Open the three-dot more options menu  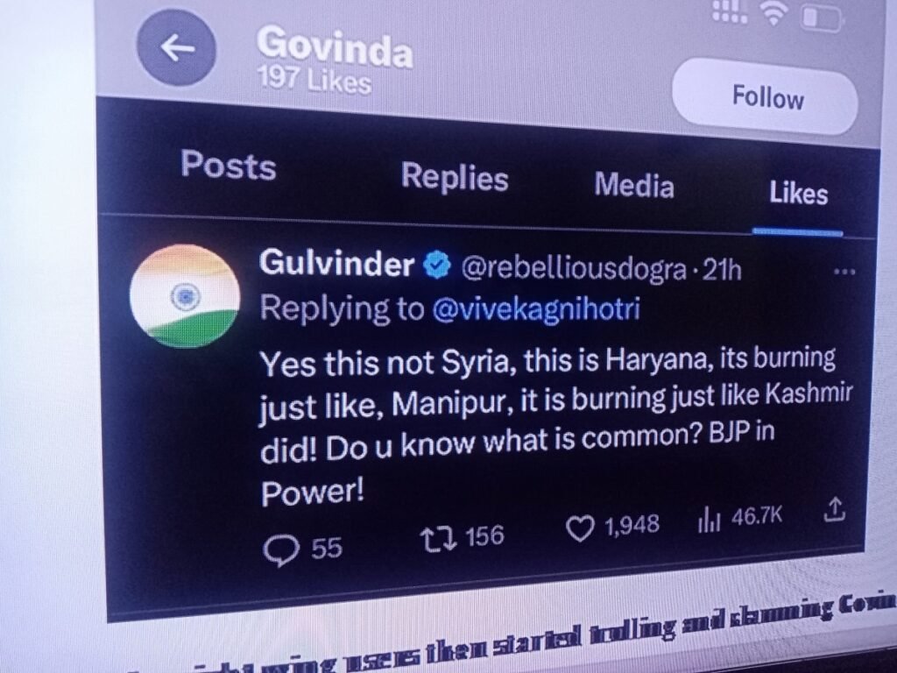click(845, 272)
